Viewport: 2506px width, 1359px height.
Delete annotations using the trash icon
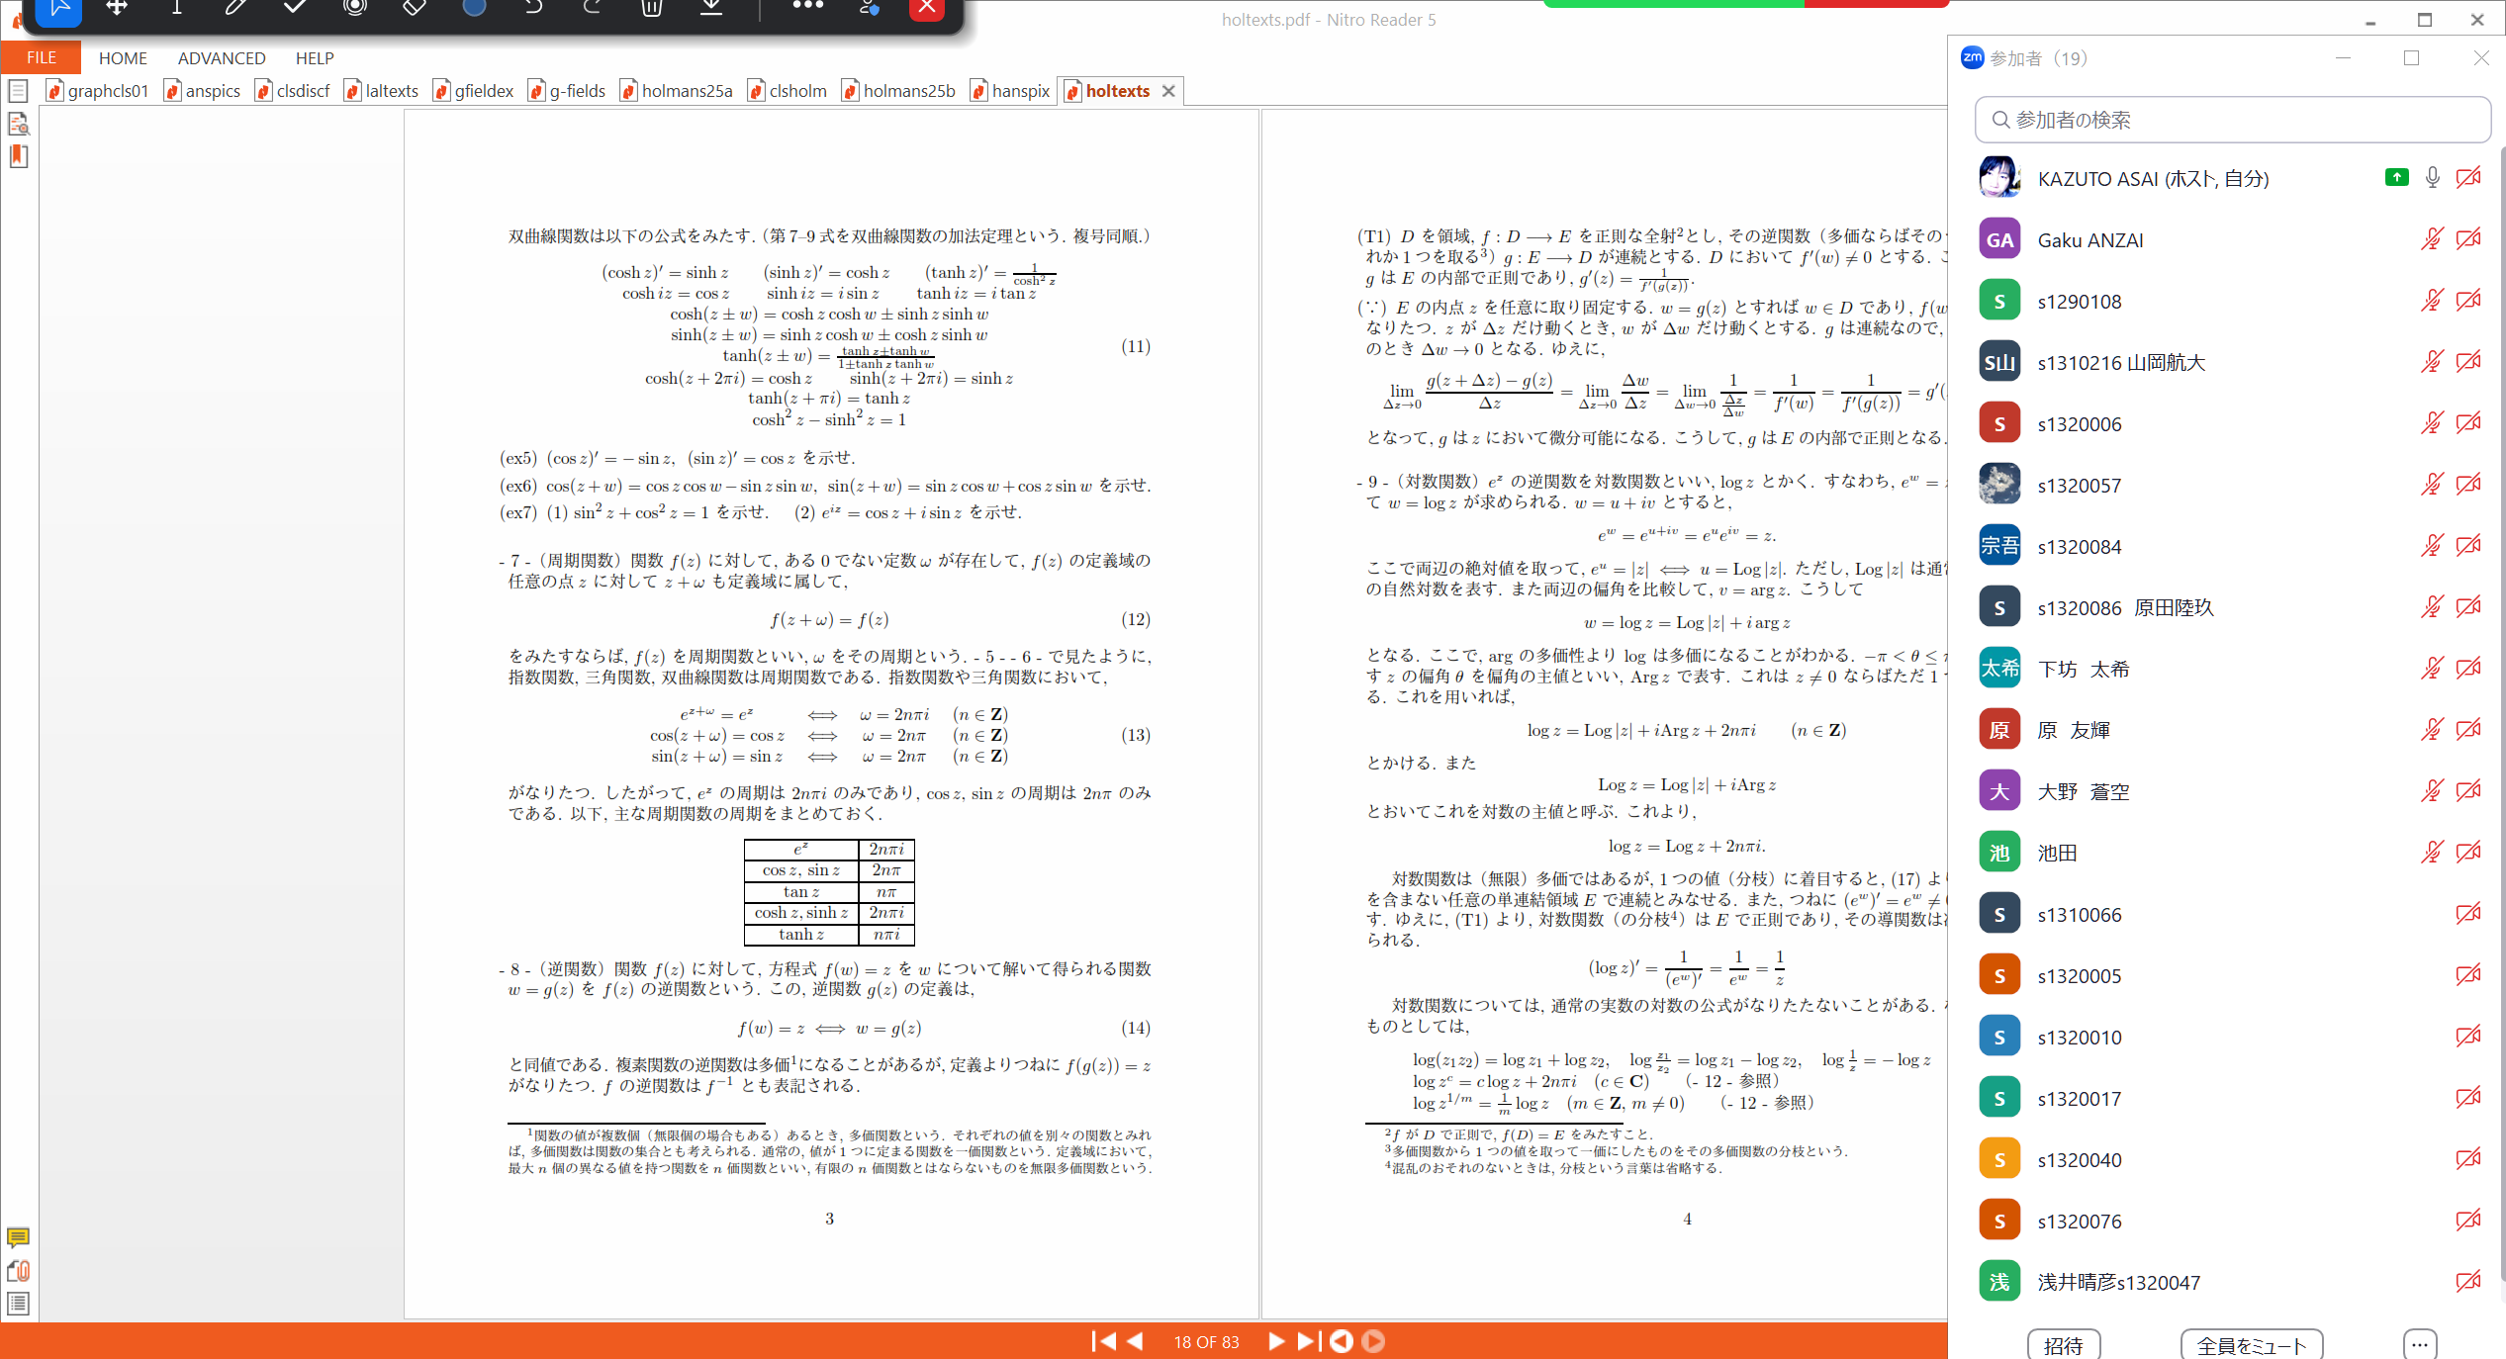(651, 8)
